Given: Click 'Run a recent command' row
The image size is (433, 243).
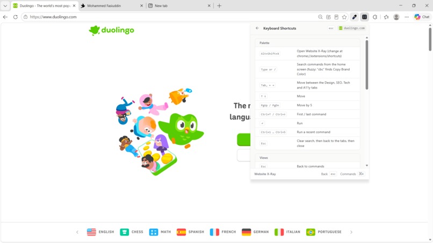Looking at the screenshot, I should click(307, 132).
